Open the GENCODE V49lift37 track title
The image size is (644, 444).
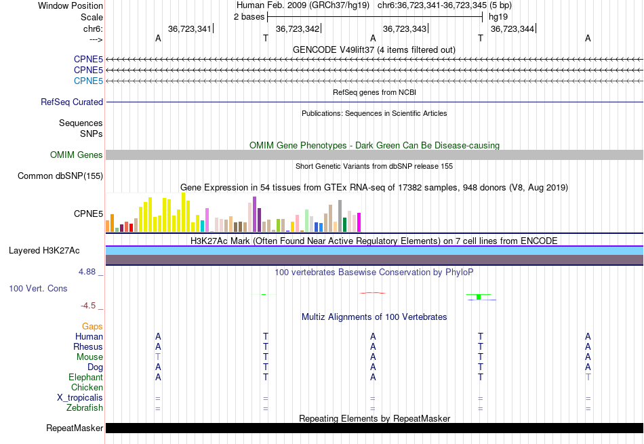(374, 49)
